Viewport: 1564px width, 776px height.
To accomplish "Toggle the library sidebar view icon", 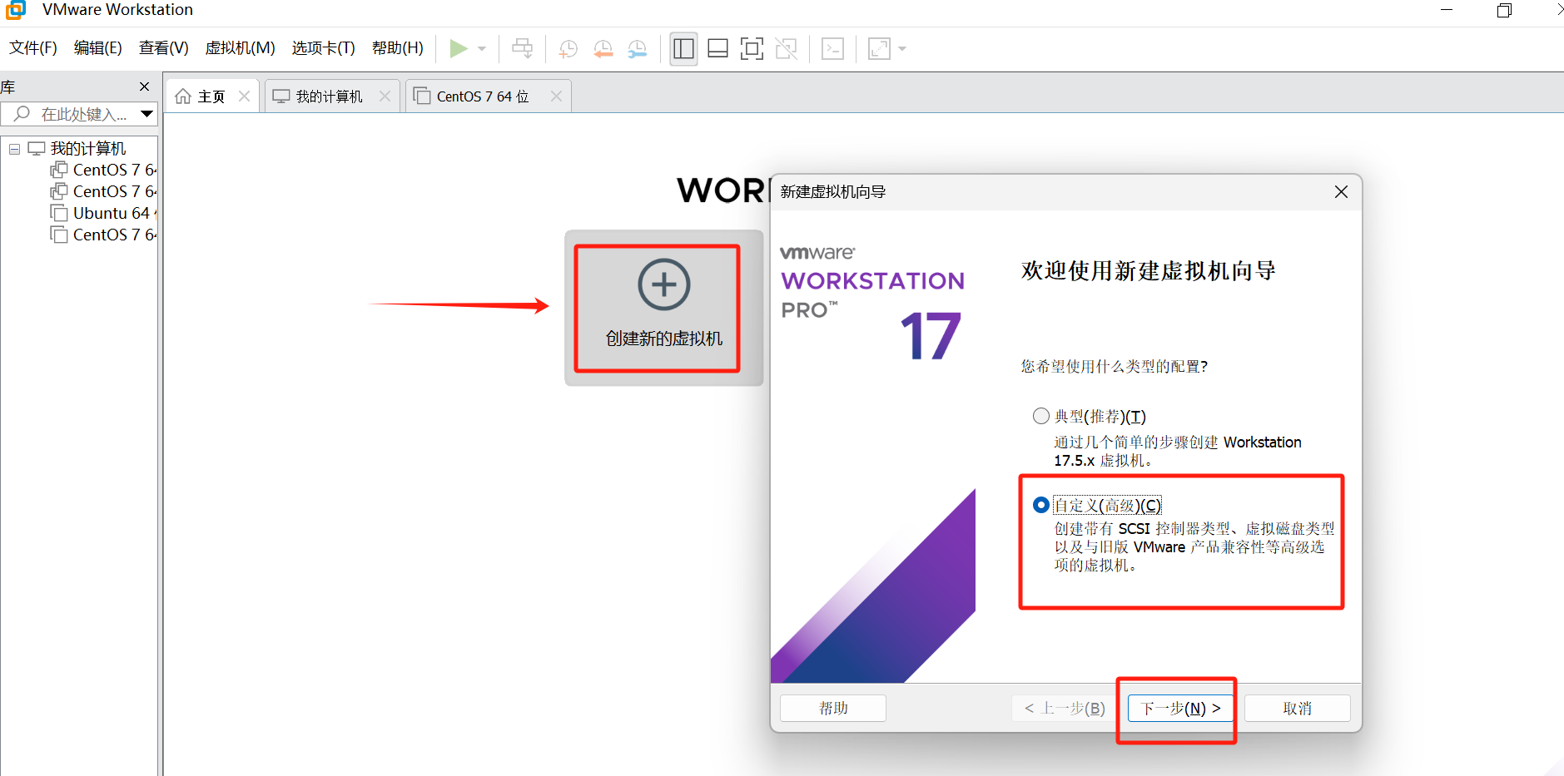I will point(684,49).
